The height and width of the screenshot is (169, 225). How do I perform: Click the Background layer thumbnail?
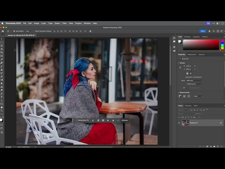tap(185, 123)
